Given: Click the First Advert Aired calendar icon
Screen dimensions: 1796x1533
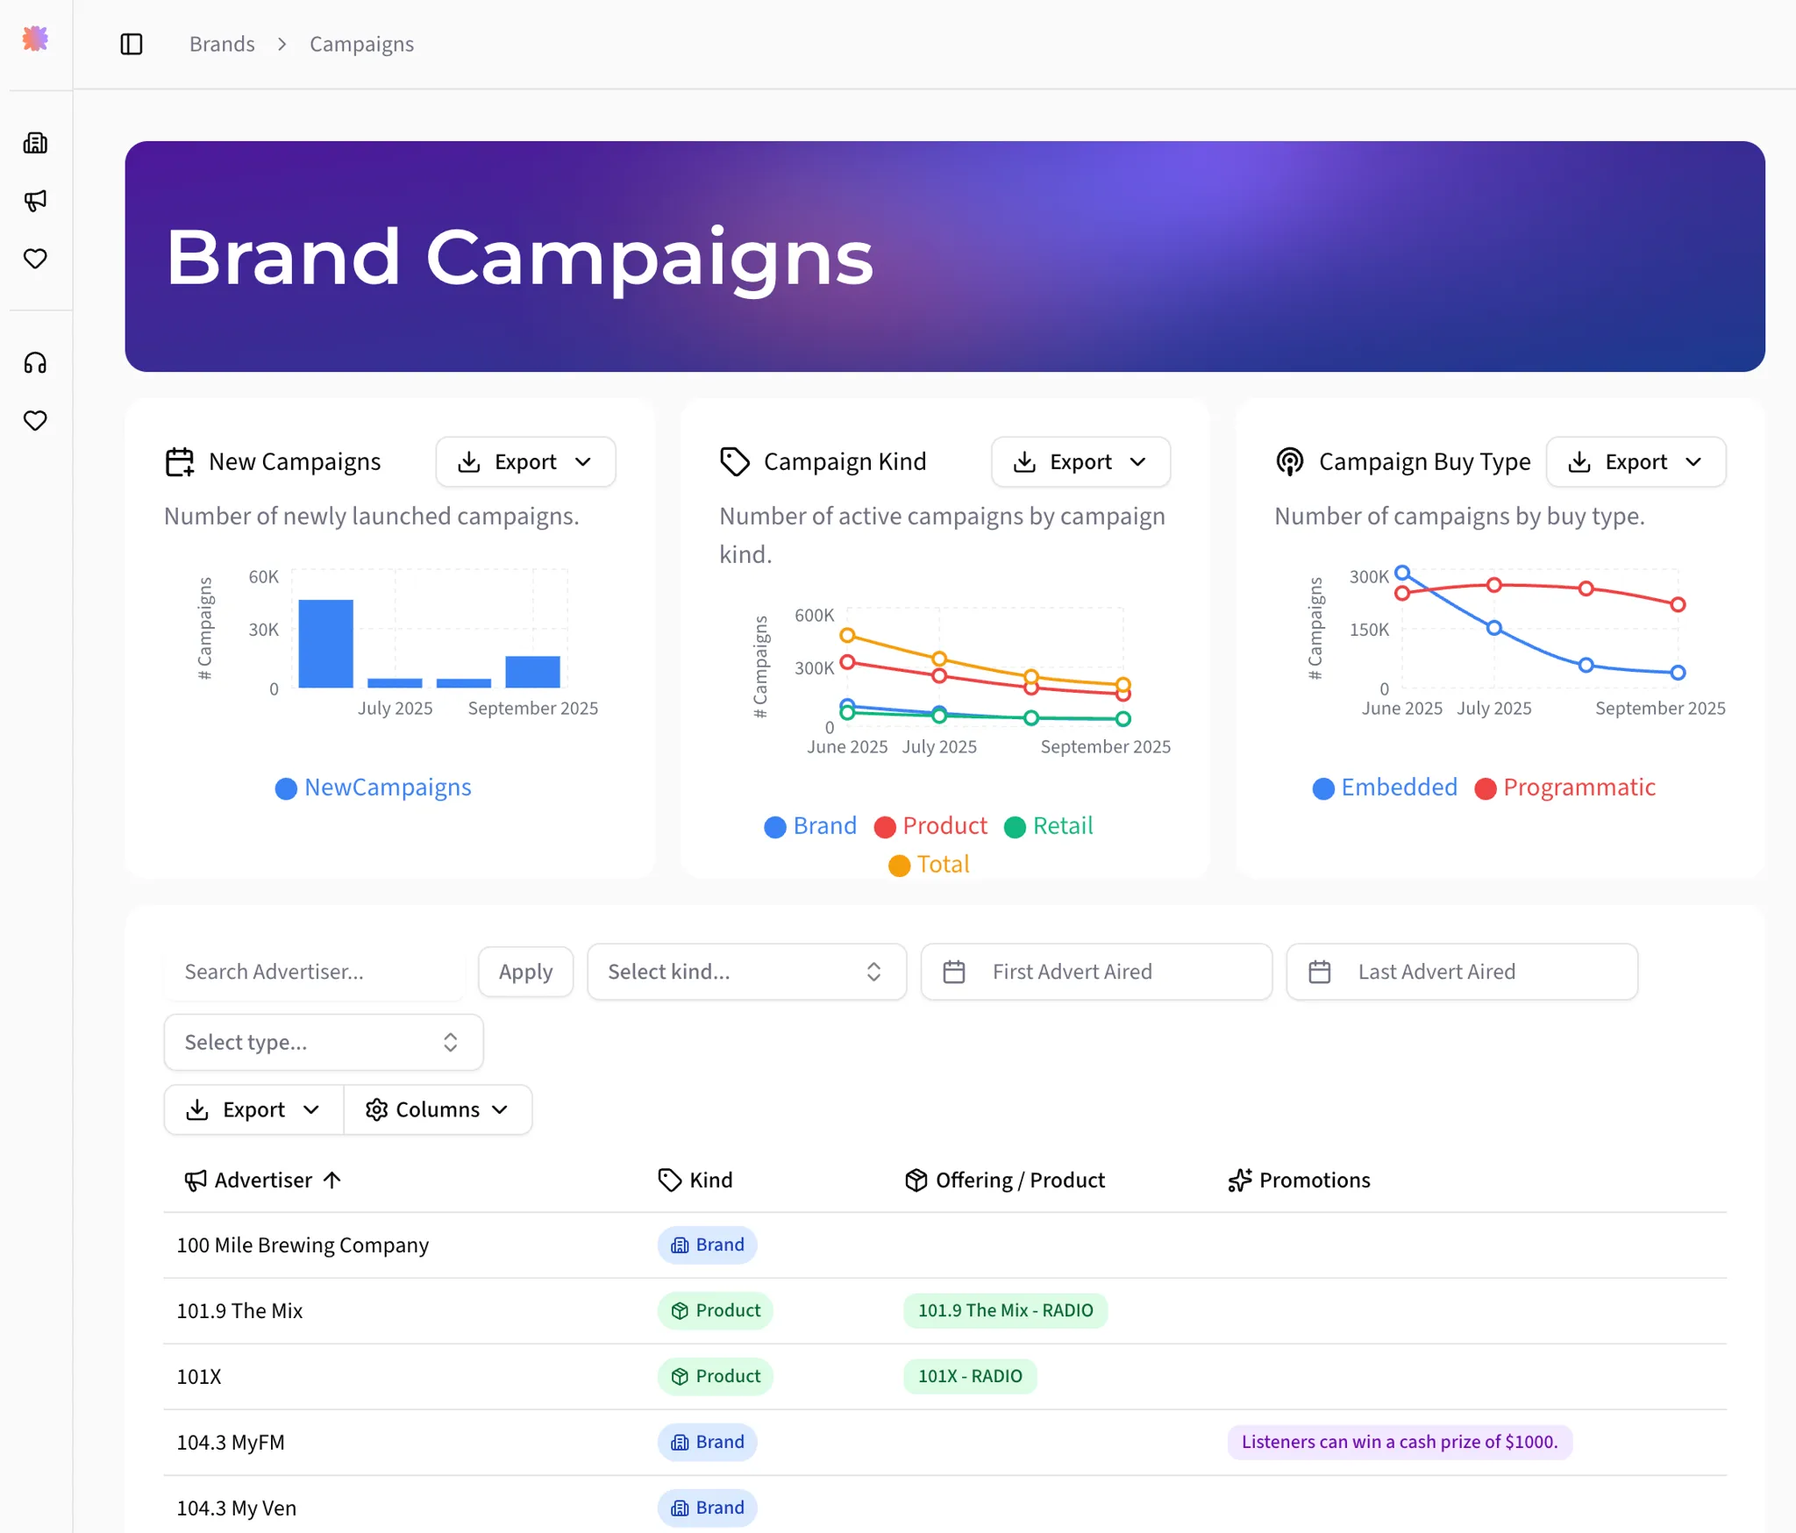Looking at the screenshot, I should click(x=954, y=972).
